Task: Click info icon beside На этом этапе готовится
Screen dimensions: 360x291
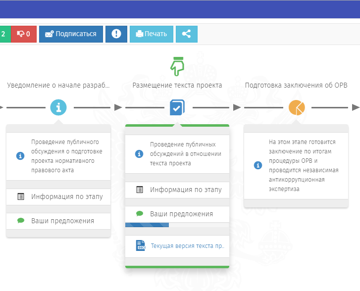Action: [x=258, y=165]
